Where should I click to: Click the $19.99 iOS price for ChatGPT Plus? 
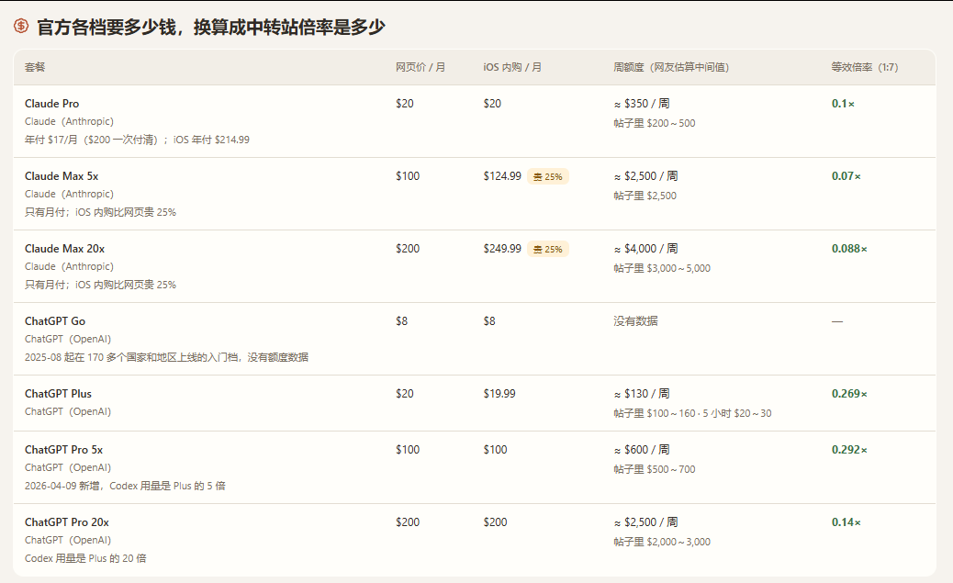click(499, 393)
